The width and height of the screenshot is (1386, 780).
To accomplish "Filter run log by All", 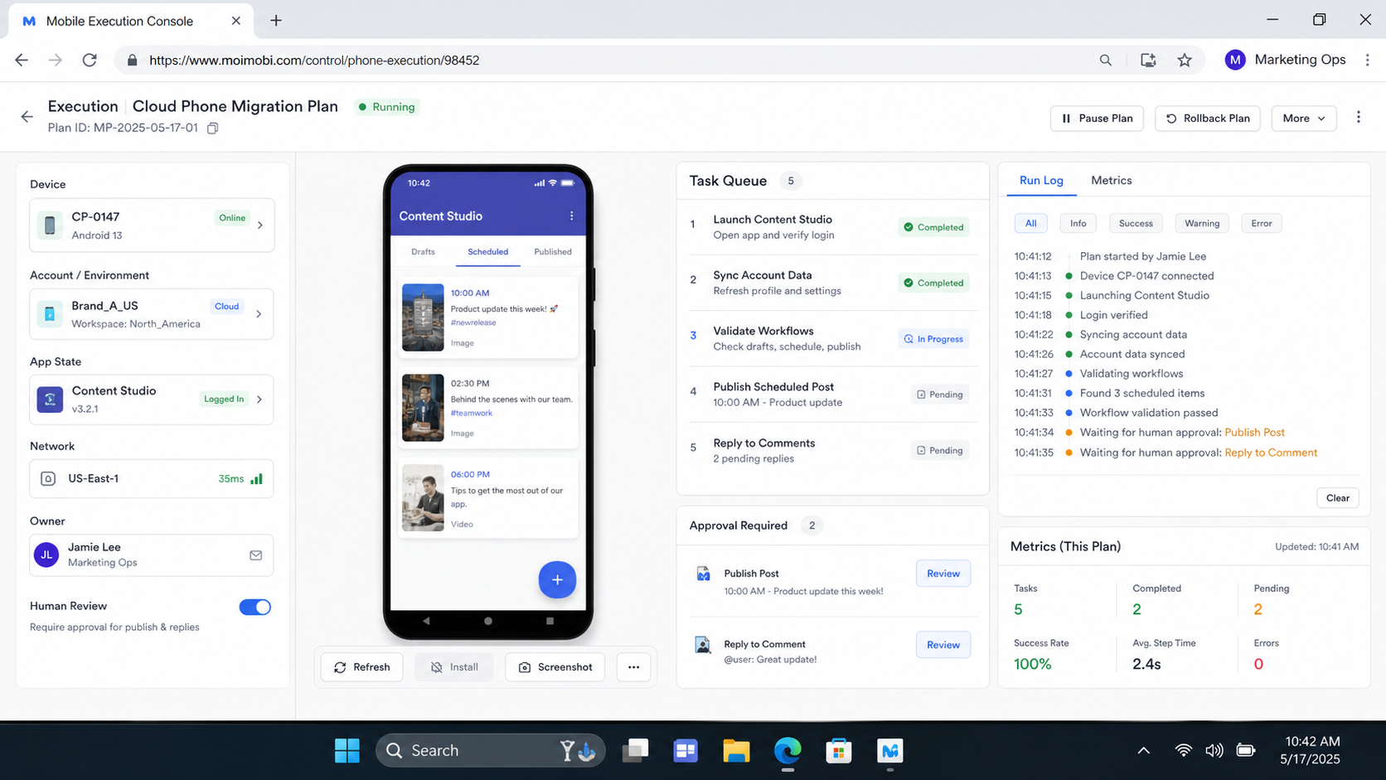I will [1030, 223].
